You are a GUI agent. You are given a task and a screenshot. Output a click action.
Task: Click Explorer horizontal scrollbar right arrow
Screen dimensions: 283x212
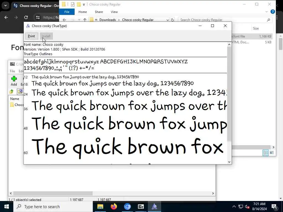(x=273, y=147)
